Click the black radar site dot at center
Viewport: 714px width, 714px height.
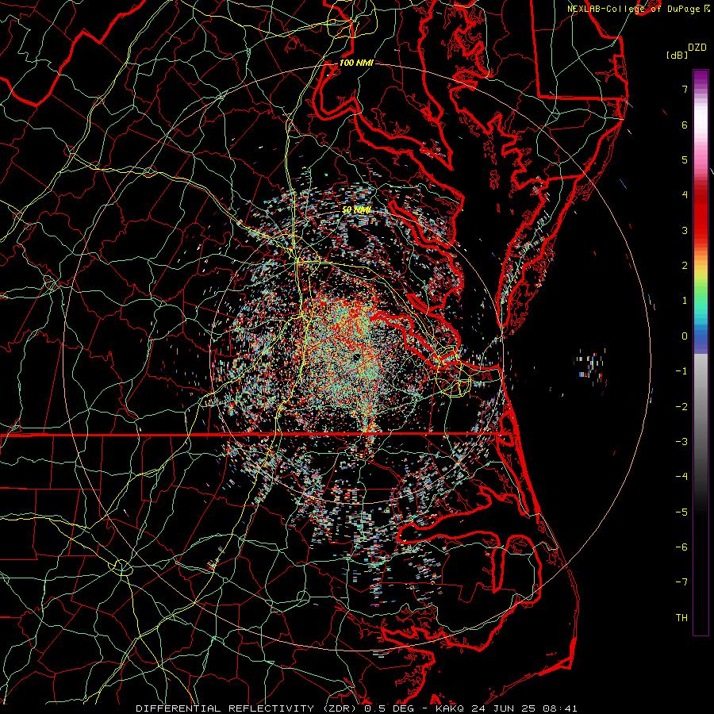[356, 356]
